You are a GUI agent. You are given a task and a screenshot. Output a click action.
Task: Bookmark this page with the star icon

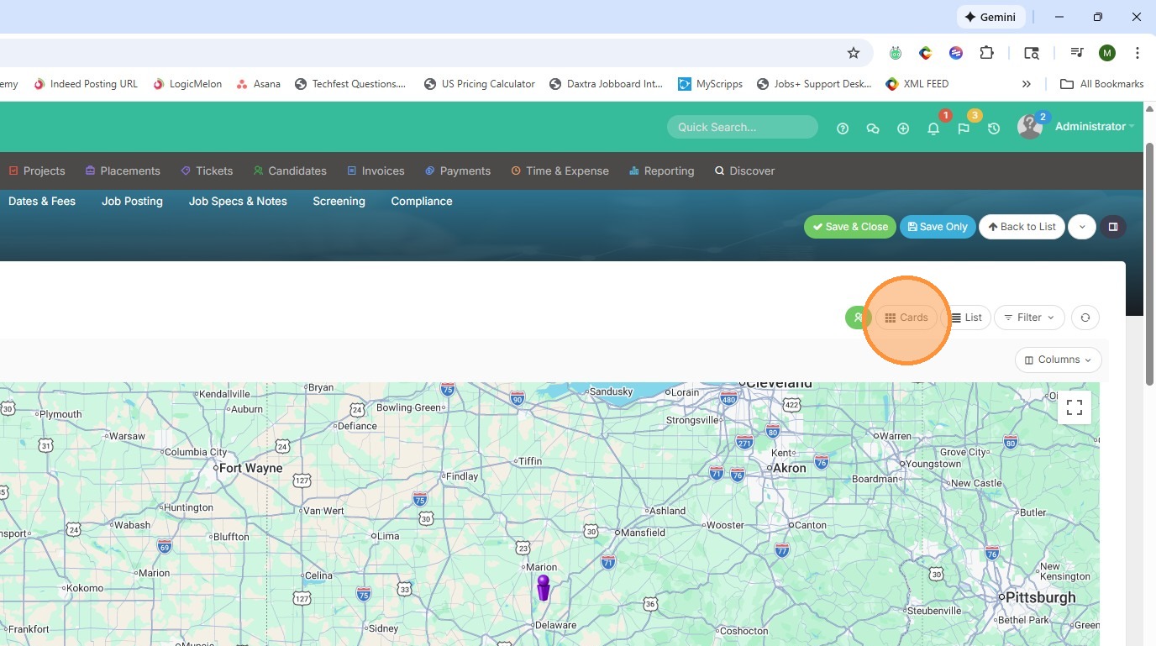854,53
